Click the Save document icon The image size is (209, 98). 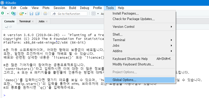tap(31, 14)
